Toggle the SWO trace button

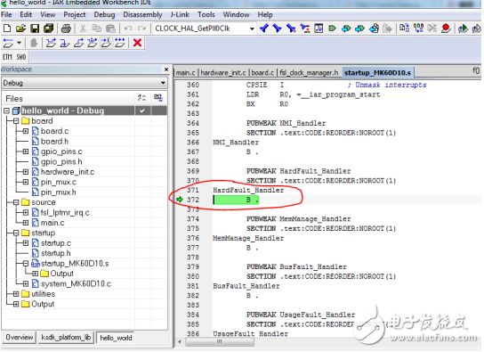click(x=21, y=57)
